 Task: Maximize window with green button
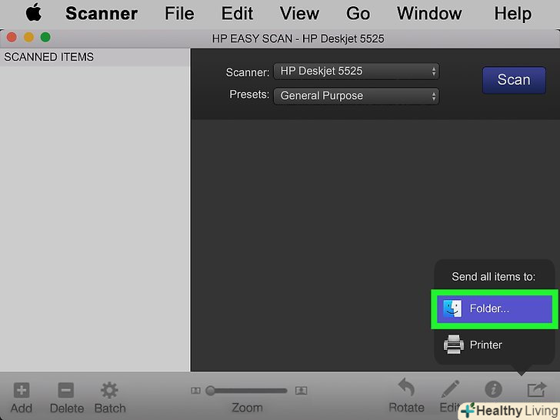coord(45,37)
